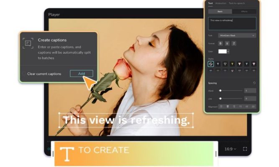Switch to the Effects sub-tab

[x=244, y=12]
